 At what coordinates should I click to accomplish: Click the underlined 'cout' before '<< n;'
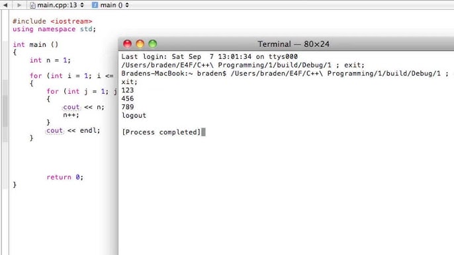71,107
